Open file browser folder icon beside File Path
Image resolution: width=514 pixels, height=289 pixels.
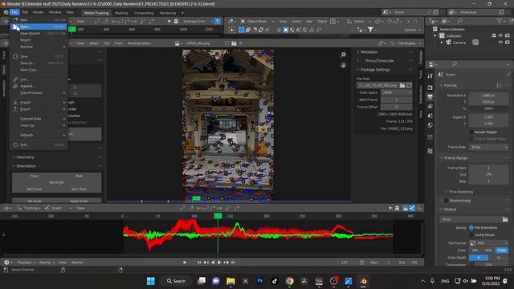[x=402, y=85]
